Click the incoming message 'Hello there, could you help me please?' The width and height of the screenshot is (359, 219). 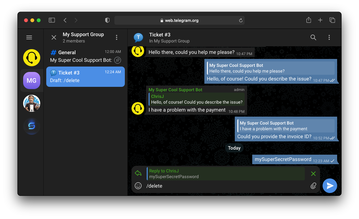click(x=191, y=52)
